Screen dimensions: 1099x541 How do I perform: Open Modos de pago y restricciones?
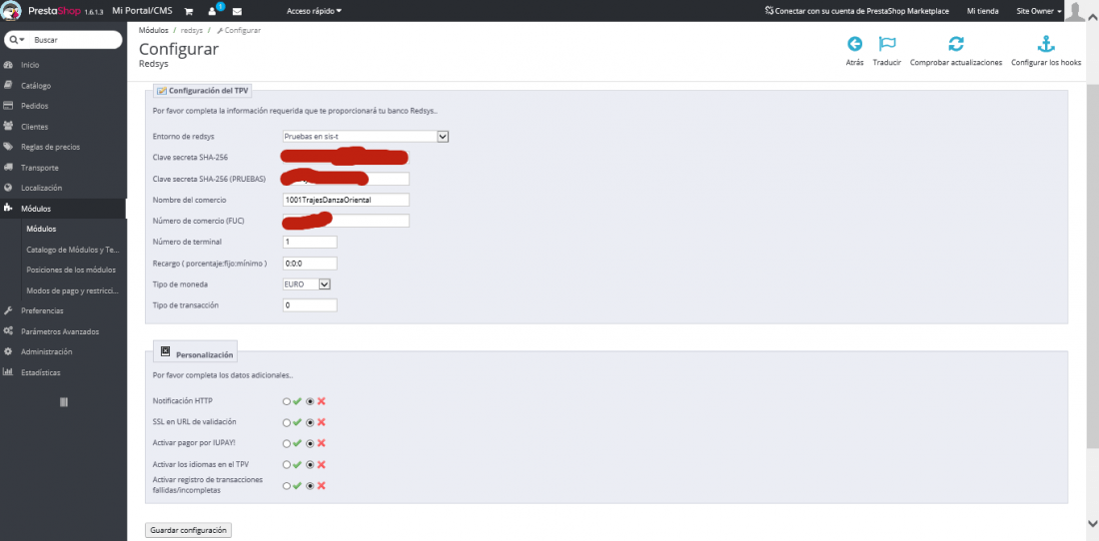(73, 289)
